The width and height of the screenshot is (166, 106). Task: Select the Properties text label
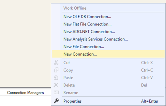click(x=72, y=101)
